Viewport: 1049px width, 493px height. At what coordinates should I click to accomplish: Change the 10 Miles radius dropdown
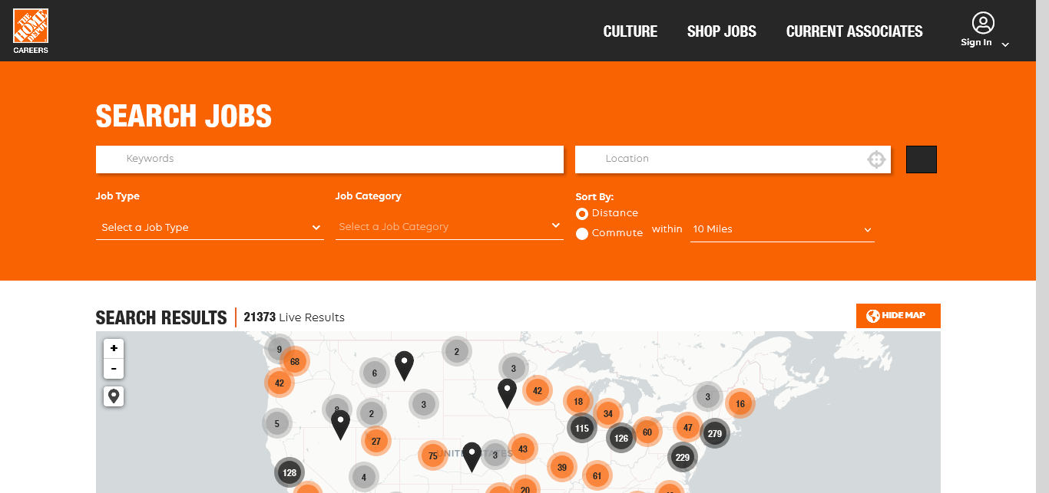tap(782, 229)
